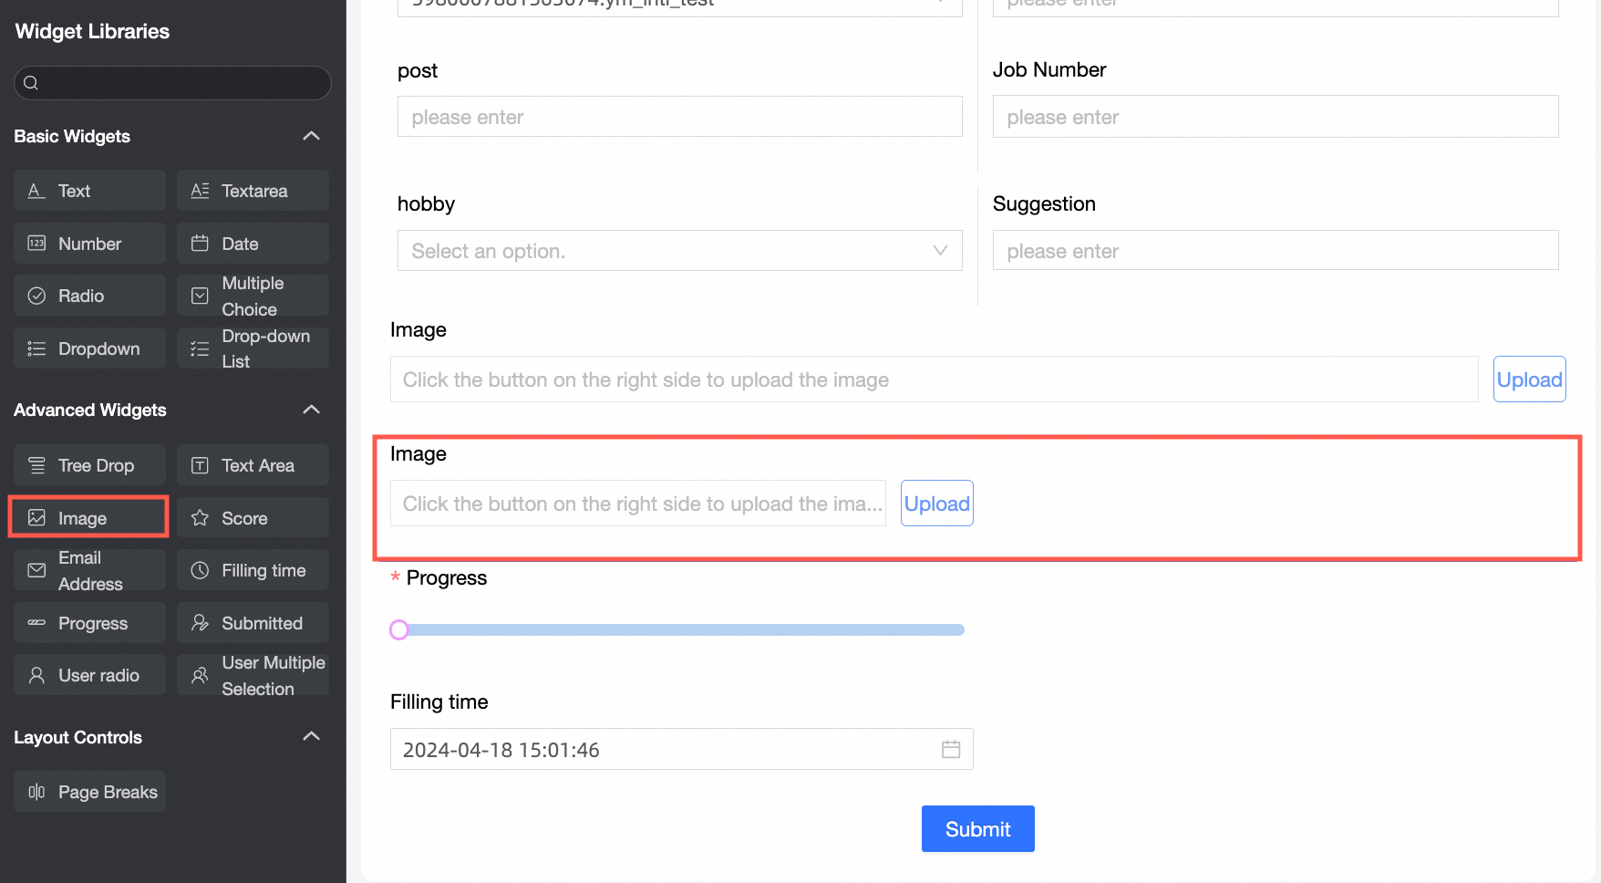
Task: Click the Job Number input field
Action: (1275, 117)
